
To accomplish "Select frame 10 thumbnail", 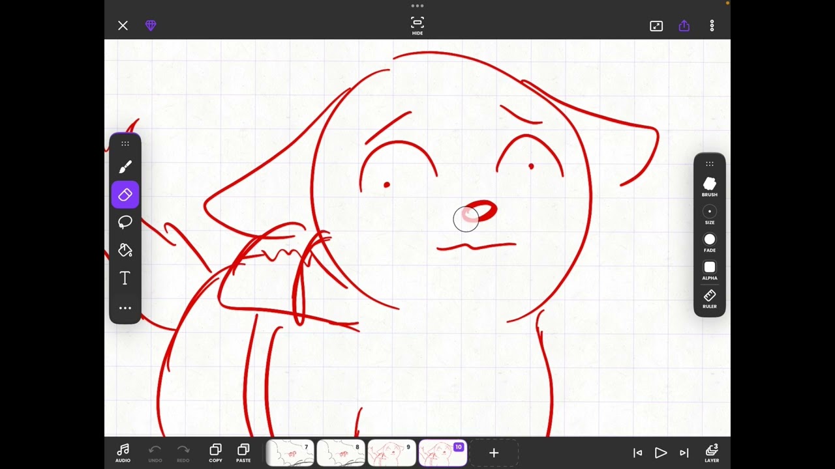I will [x=442, y=453].
